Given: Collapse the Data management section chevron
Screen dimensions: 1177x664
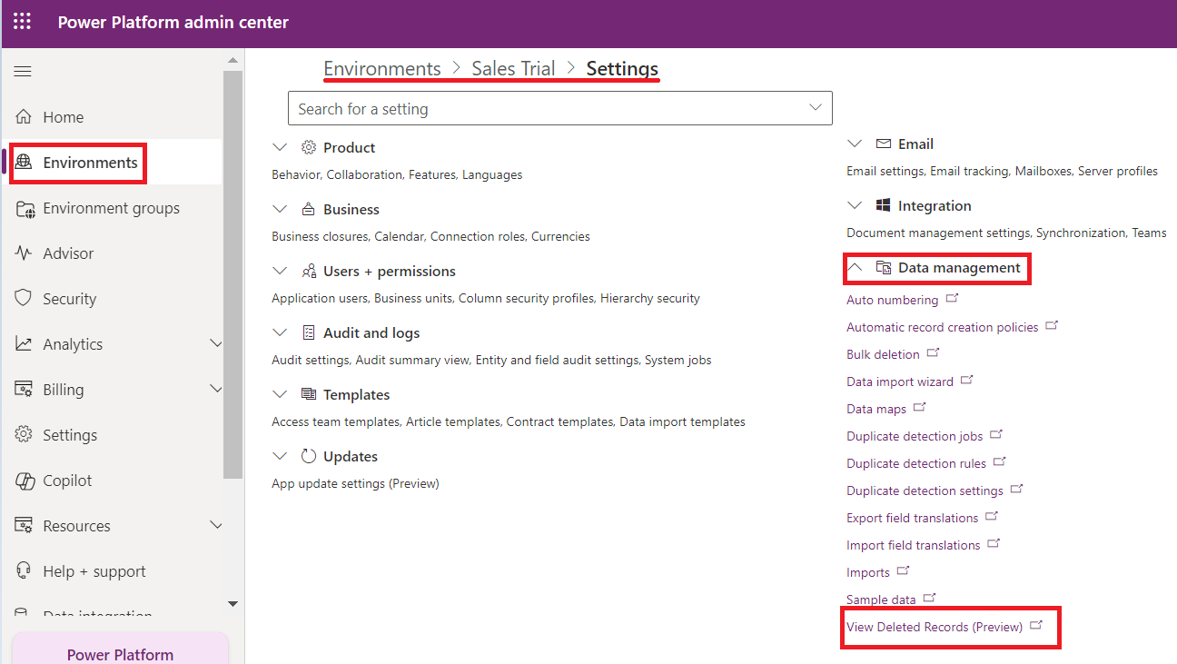Looking at the screenshot, I should pyautogui.click(x=855, y=267).
